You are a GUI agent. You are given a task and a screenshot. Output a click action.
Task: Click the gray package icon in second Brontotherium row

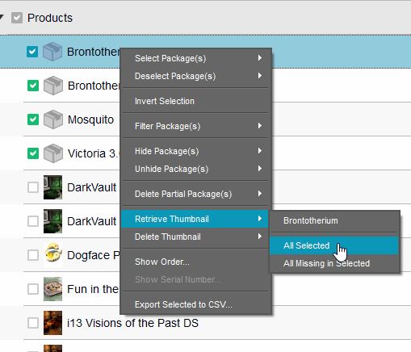[x=53, y=86]
